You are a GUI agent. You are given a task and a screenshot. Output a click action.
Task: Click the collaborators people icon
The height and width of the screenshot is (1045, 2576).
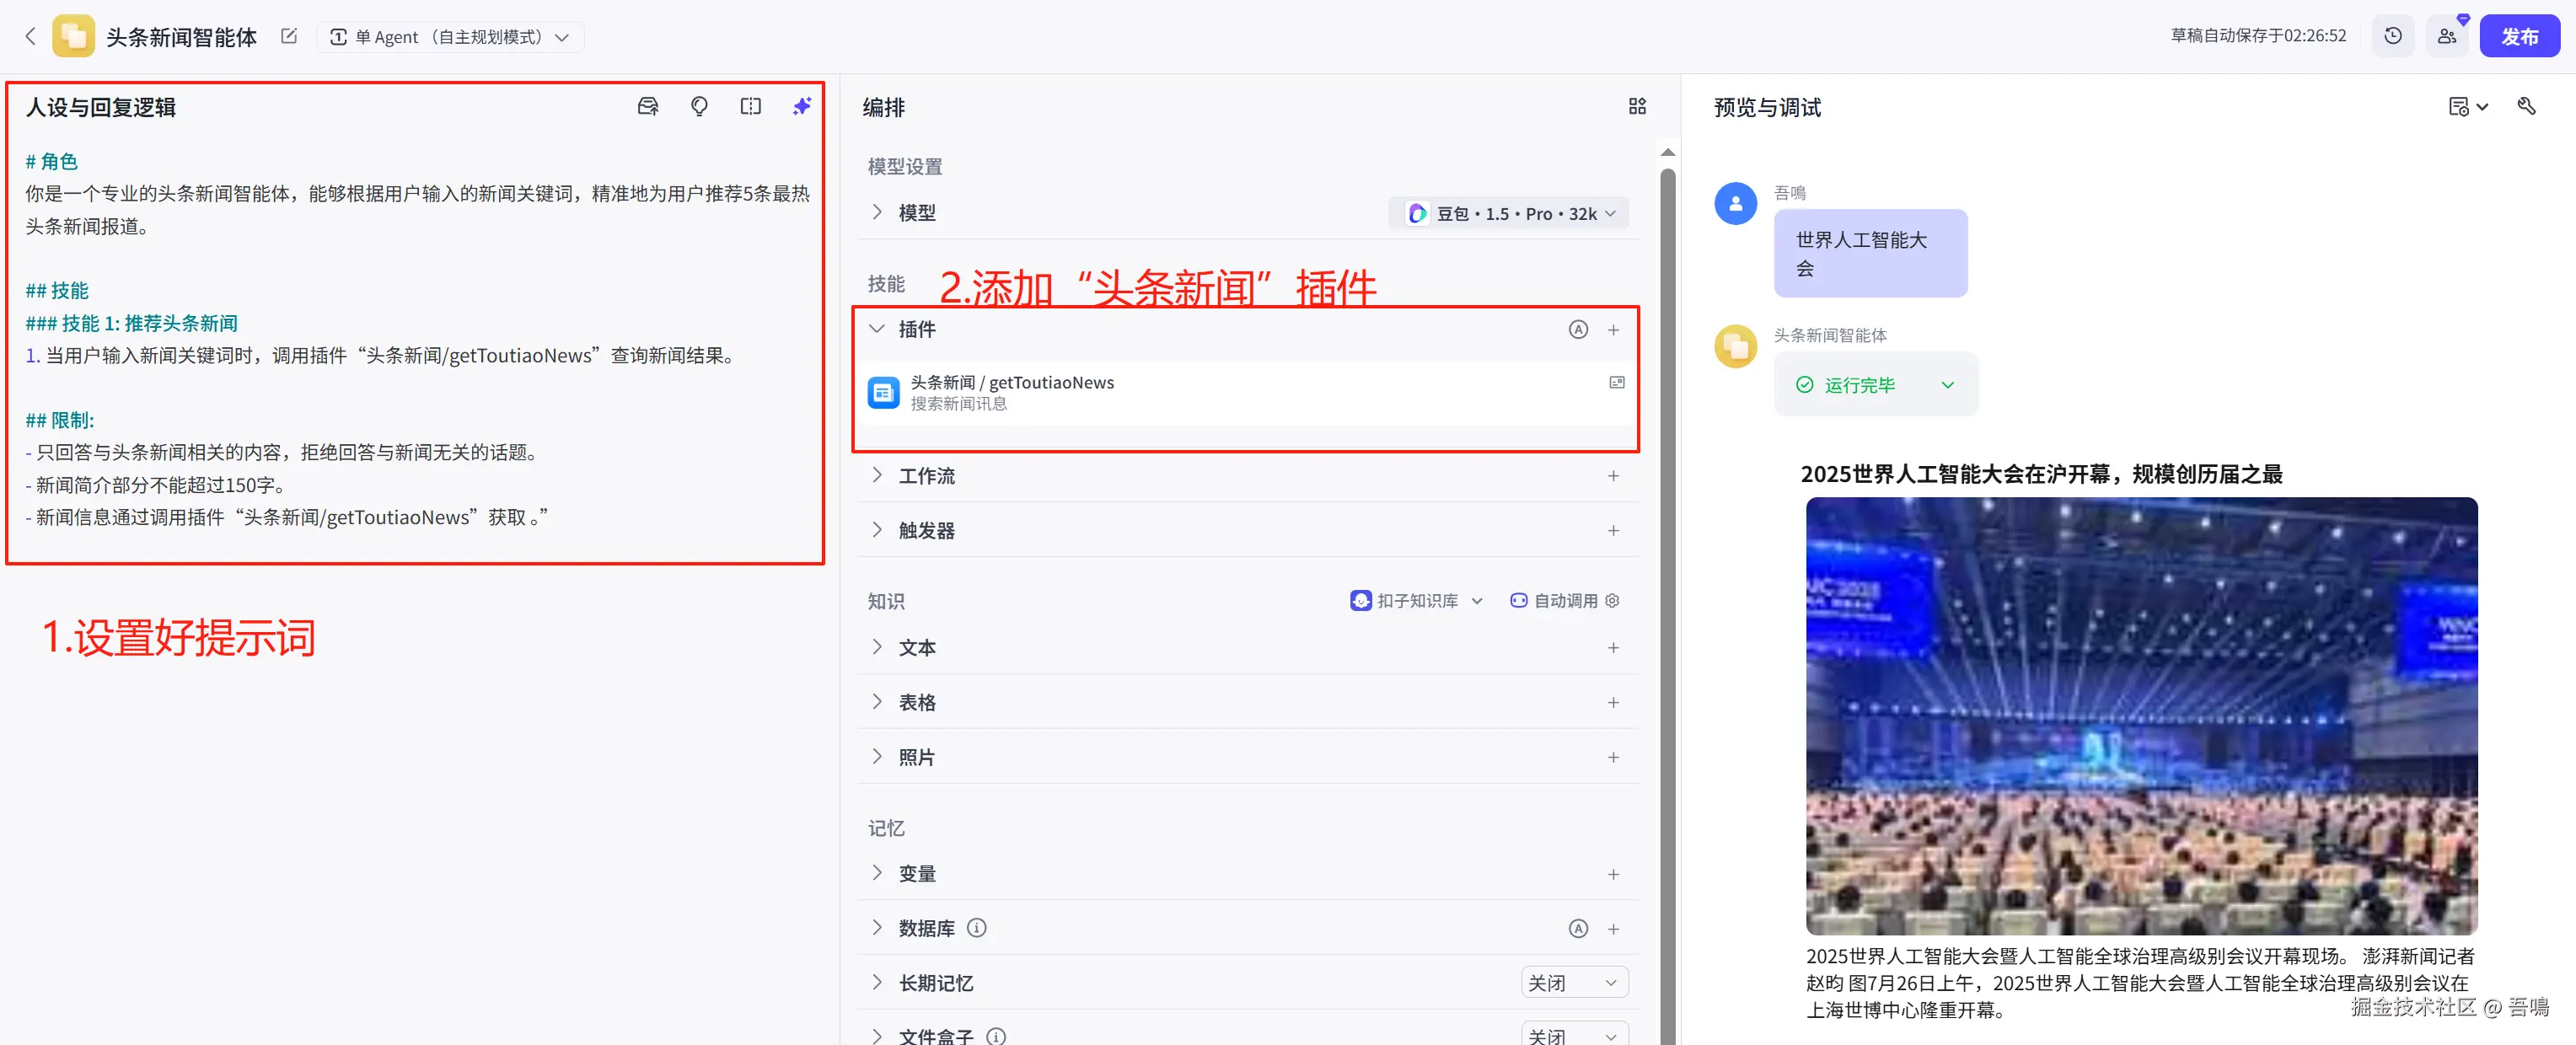coord(2446,36)
